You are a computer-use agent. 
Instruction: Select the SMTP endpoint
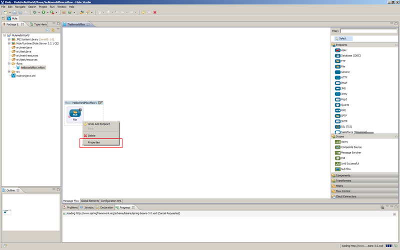(x=341, y=121)
